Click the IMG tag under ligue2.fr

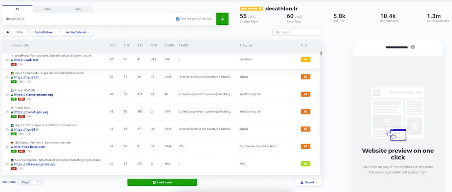coord(21,134)
